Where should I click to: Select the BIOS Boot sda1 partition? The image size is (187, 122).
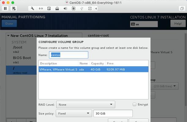point(21,60)
